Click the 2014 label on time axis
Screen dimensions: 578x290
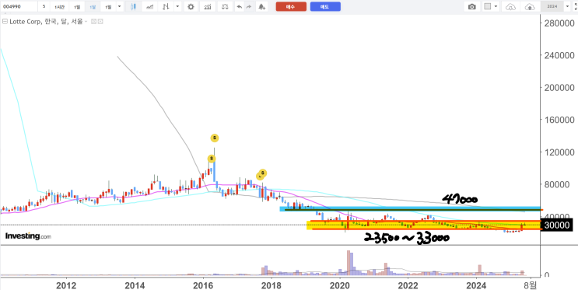[135, 285]
